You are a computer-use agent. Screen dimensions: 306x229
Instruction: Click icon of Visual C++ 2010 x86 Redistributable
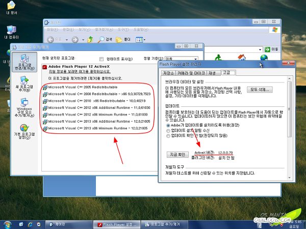click(45, 101)
